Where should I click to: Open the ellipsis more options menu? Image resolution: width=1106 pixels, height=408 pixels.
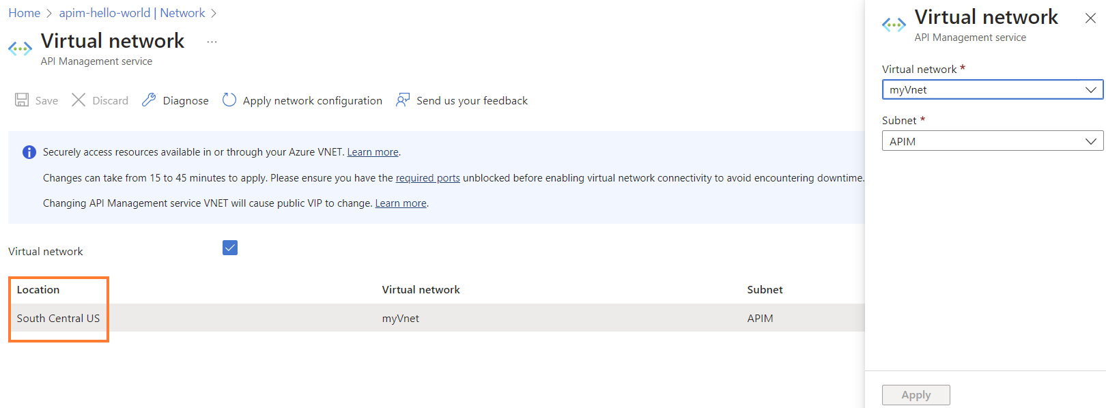[212, 42]
